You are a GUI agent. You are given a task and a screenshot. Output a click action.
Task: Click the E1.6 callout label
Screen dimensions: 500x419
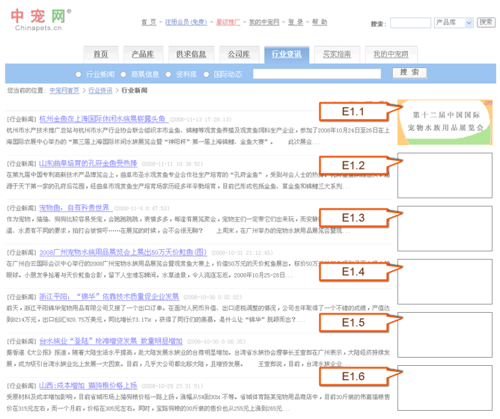point(353,376)
